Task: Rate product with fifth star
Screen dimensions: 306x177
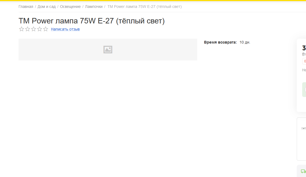Action: coord(46,29)
